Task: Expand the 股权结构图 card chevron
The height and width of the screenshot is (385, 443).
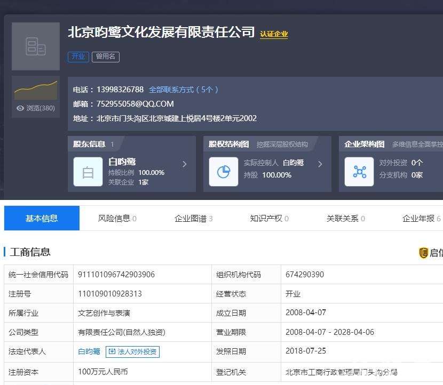Action: pos(320,164)
